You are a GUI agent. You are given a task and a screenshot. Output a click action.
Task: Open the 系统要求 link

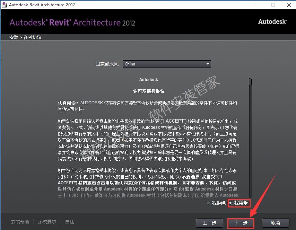[x=47, y=222]
